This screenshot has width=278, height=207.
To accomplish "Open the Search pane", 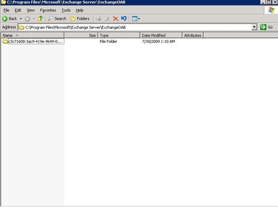I will tap(57, 18).
